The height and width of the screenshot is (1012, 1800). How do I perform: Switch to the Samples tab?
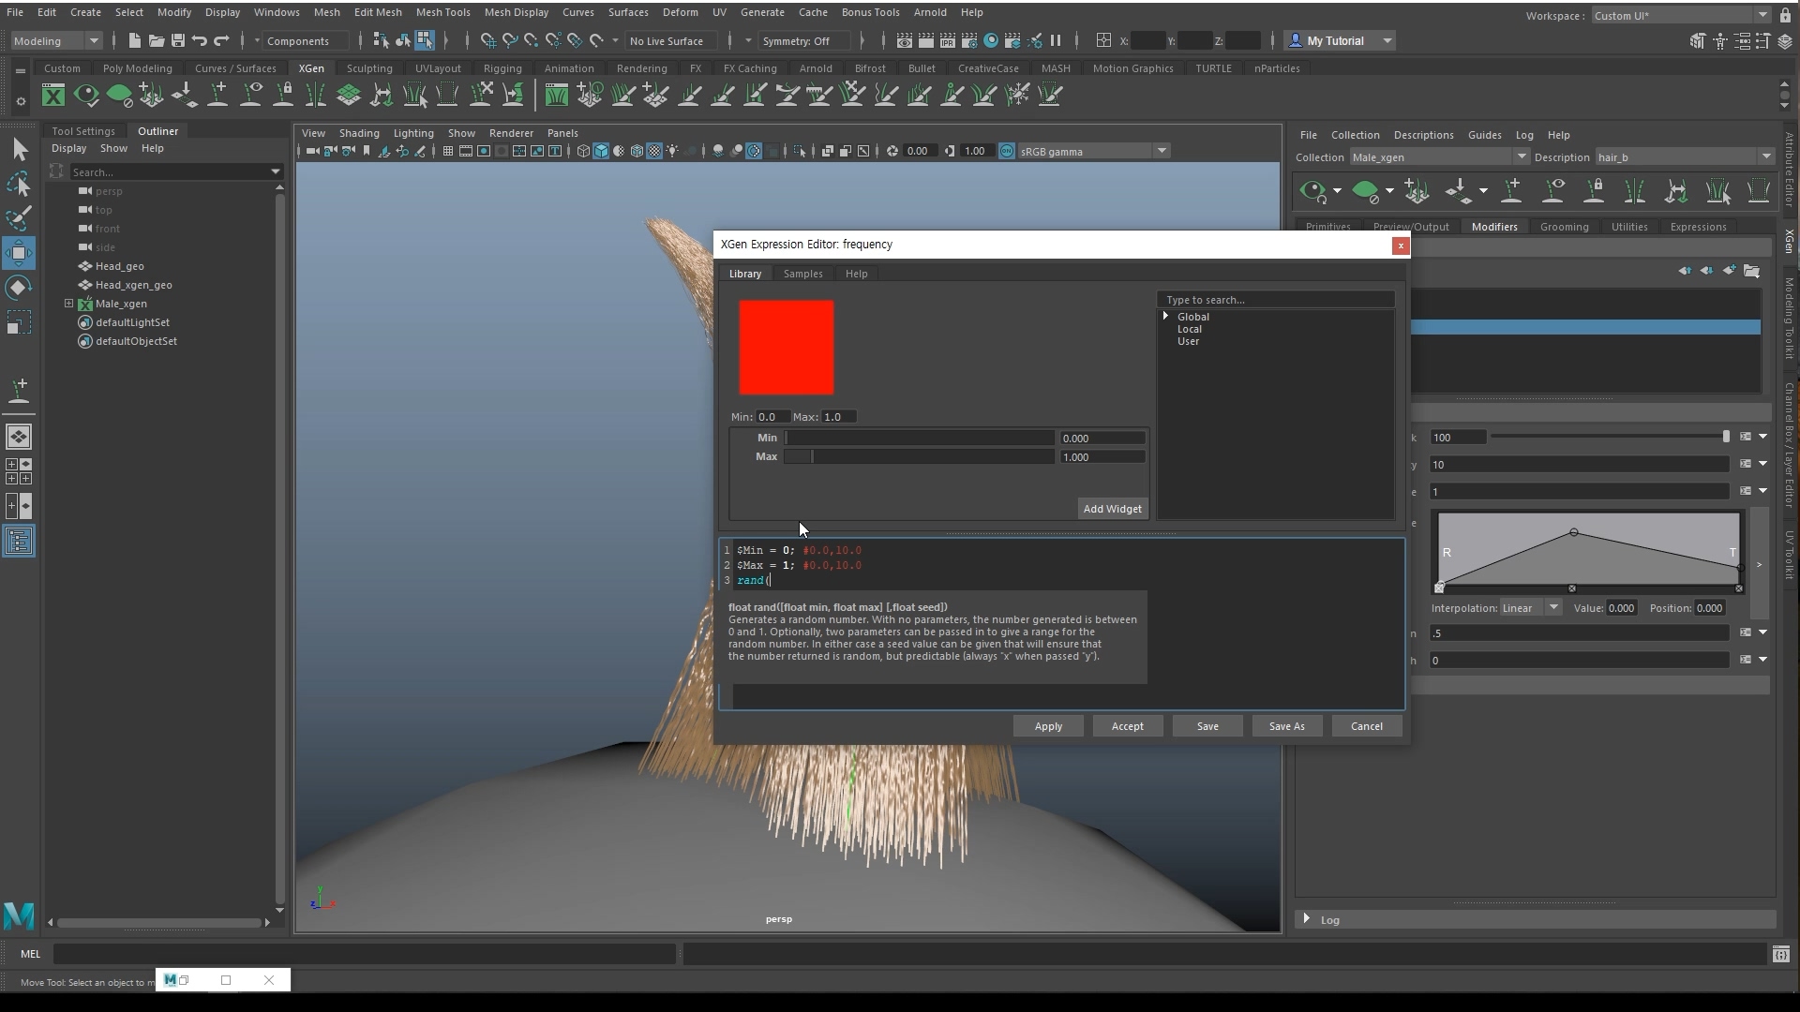point(802,274)
